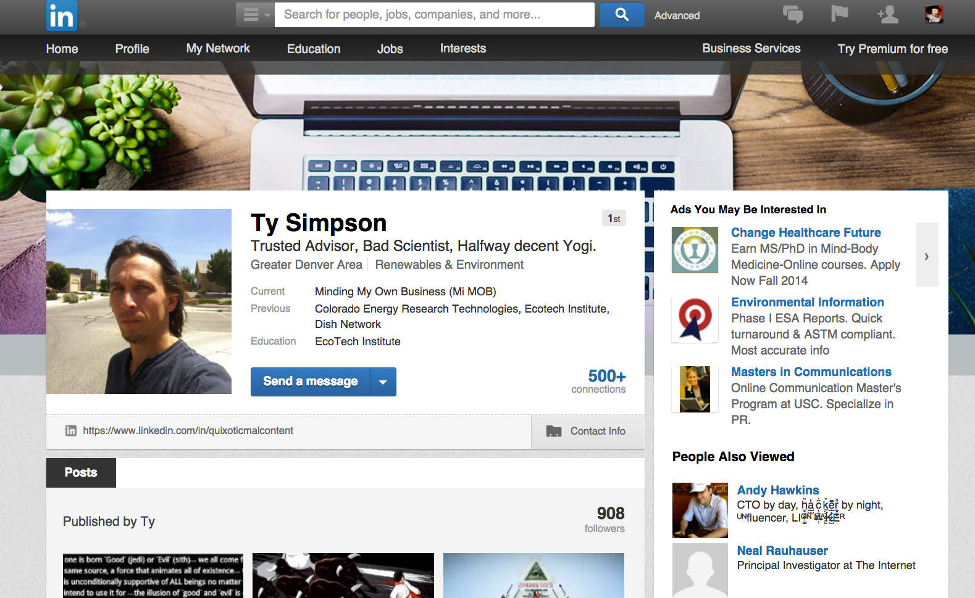Open the pyramid eye post thumbnail

coord(534,576)
